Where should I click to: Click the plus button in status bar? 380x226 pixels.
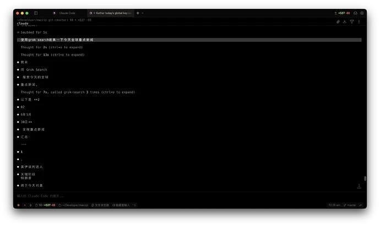click(25, 205)
